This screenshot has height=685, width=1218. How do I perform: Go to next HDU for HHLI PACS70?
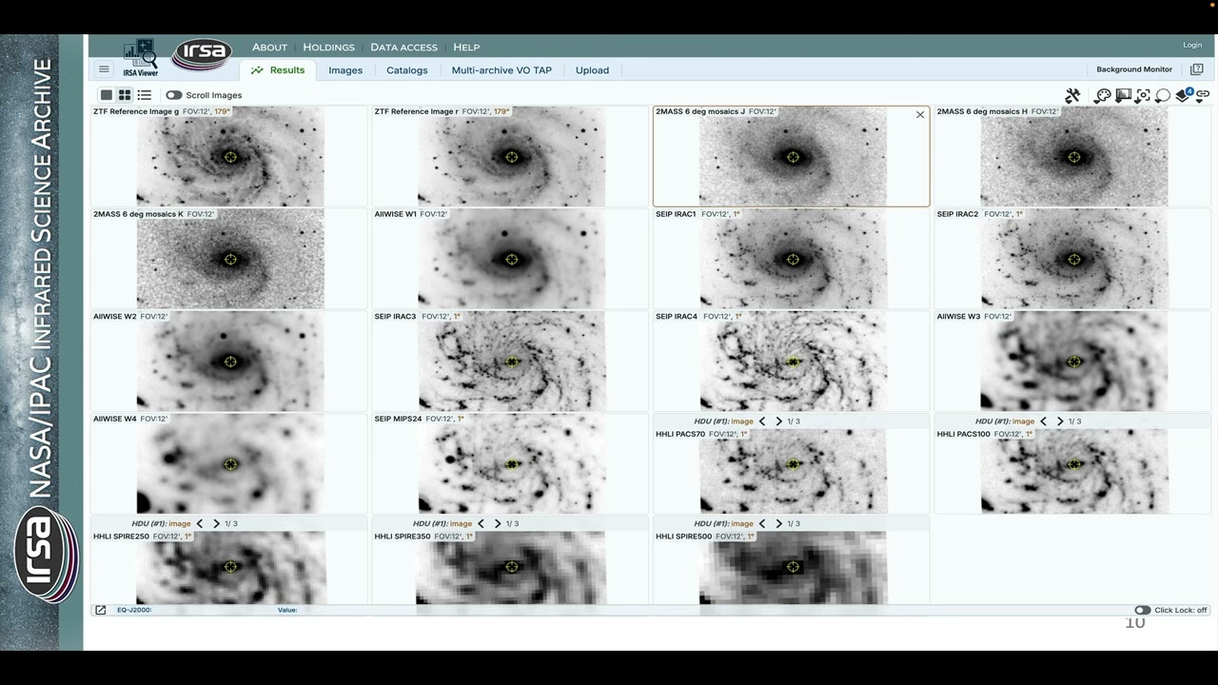pyautogui.click(x=779, y=421)
